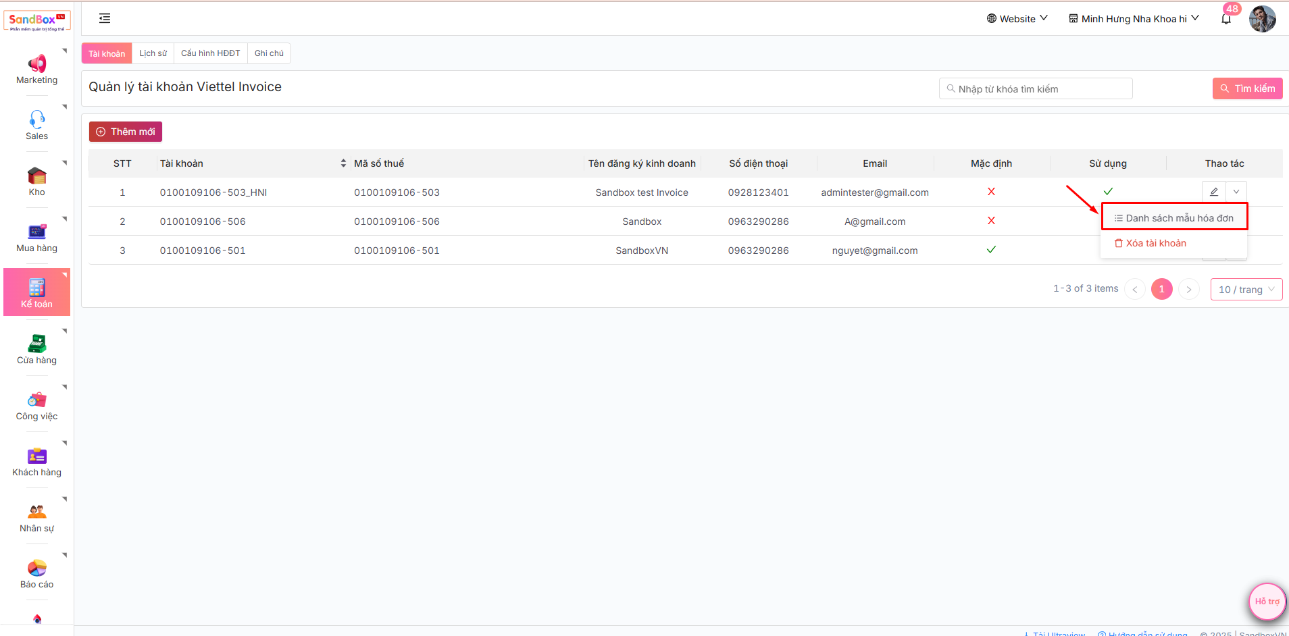Open the Cửa hàng store icon
The image size is (1289, 636).
click(36, 344)
